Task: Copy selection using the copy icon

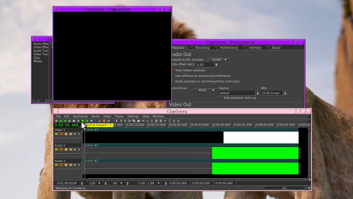Action: 134,121
